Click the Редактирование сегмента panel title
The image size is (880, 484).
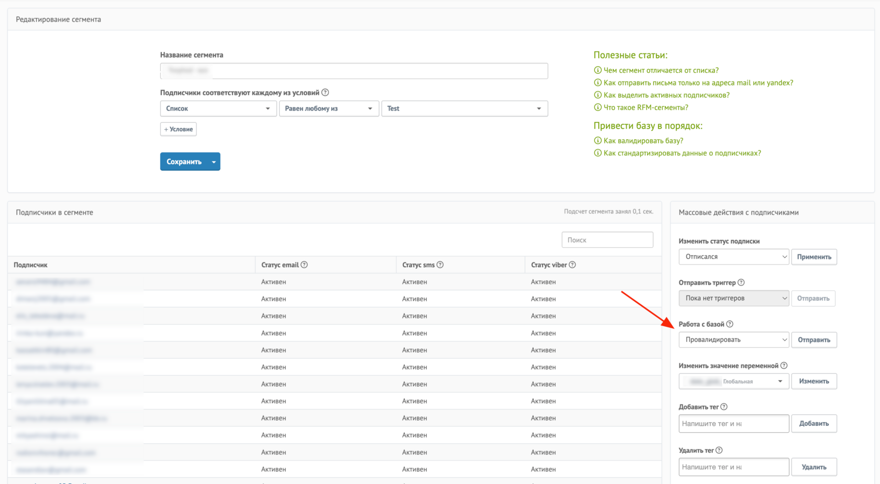(59, 19)
